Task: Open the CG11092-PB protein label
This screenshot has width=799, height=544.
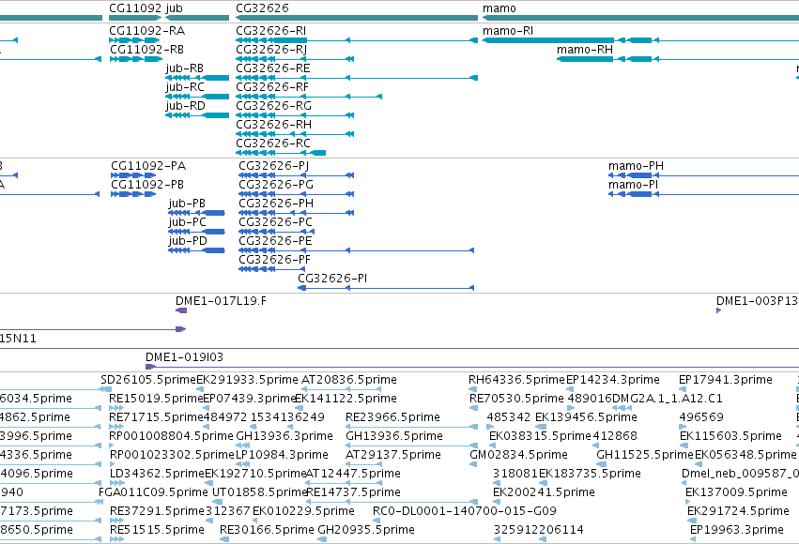Action: pyautogui.click(x=147, y=185)
